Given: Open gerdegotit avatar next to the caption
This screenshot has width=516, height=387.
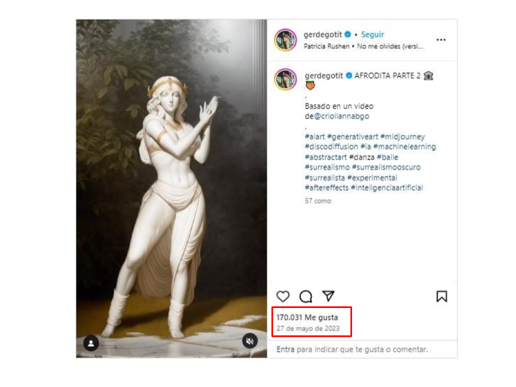Looking at the screenshot, I should click(285, 80).
